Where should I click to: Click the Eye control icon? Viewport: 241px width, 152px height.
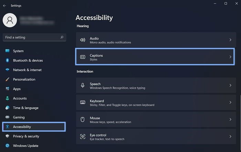(x=83, y=136)
